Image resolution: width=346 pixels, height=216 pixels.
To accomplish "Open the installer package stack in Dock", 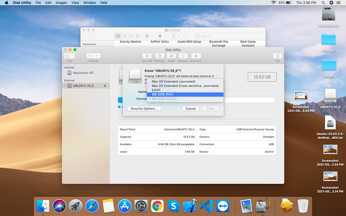I will [x=286, y=206].
